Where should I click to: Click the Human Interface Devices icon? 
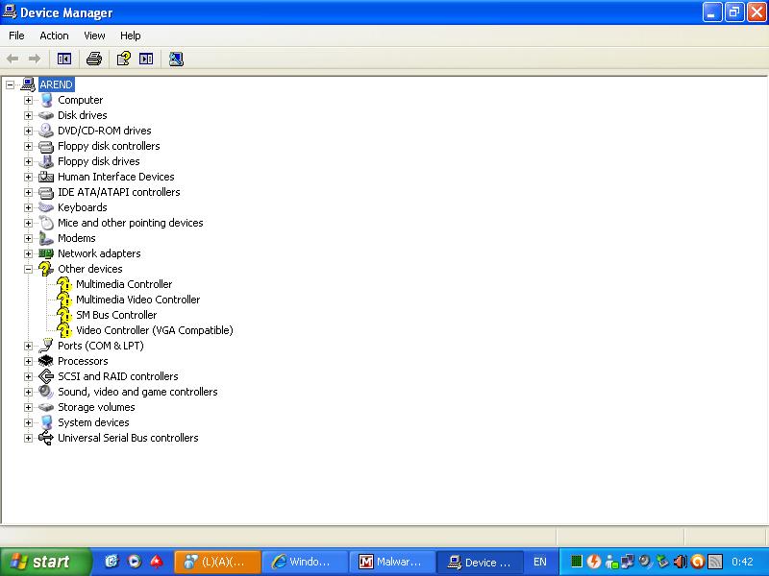45,177
